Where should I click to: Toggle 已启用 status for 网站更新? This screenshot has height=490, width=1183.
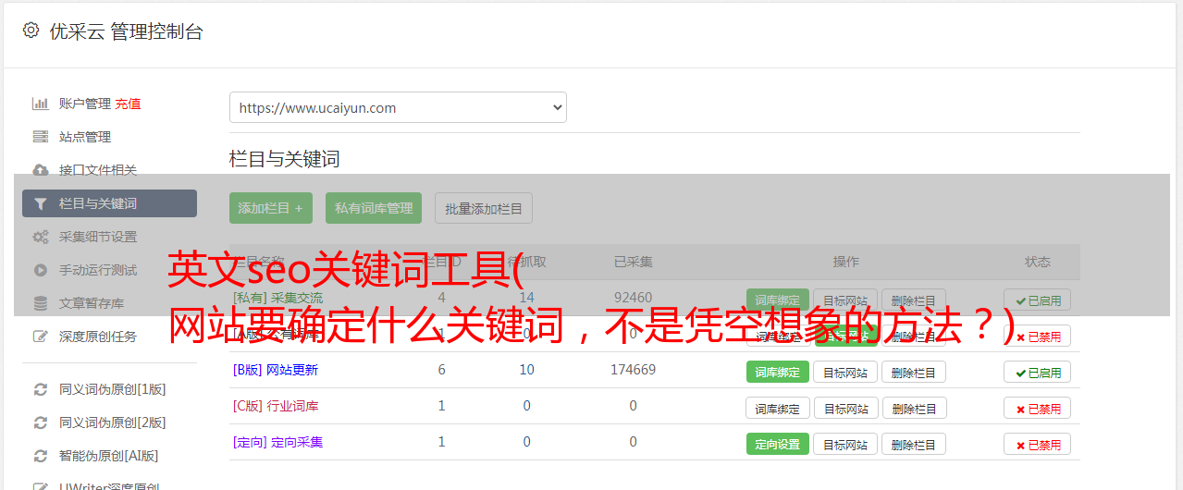[x=1038, y=372]
